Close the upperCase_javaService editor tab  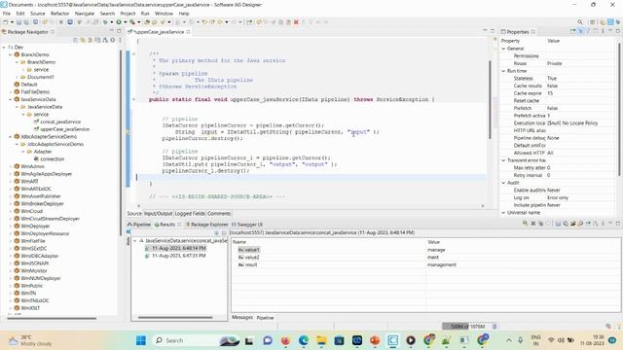(188, 31)
